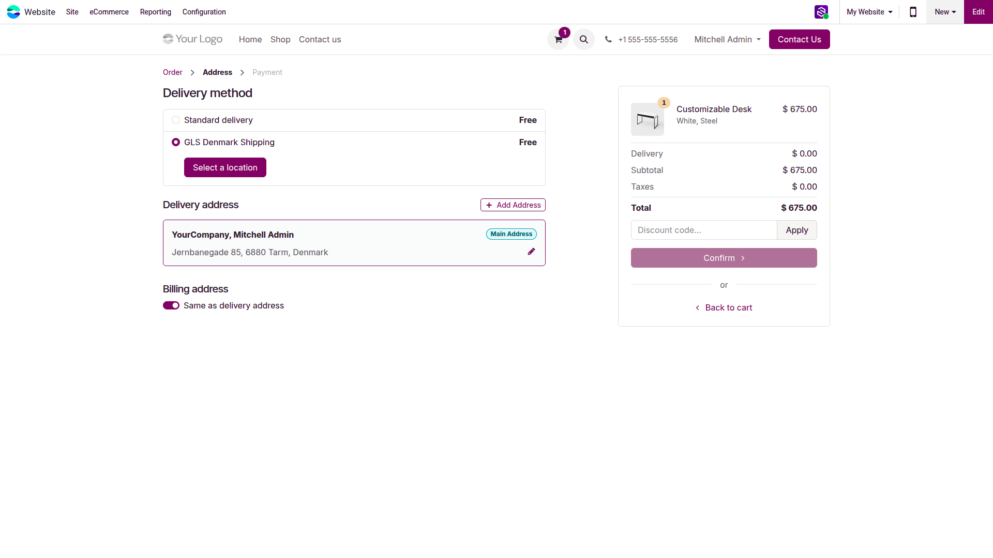Focus the Discount code input field
Viewport: 993px width, 558px height.
[704, 230]
